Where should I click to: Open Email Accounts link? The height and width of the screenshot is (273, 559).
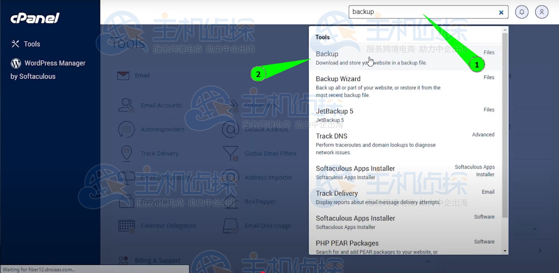click(x=161, y=105)
